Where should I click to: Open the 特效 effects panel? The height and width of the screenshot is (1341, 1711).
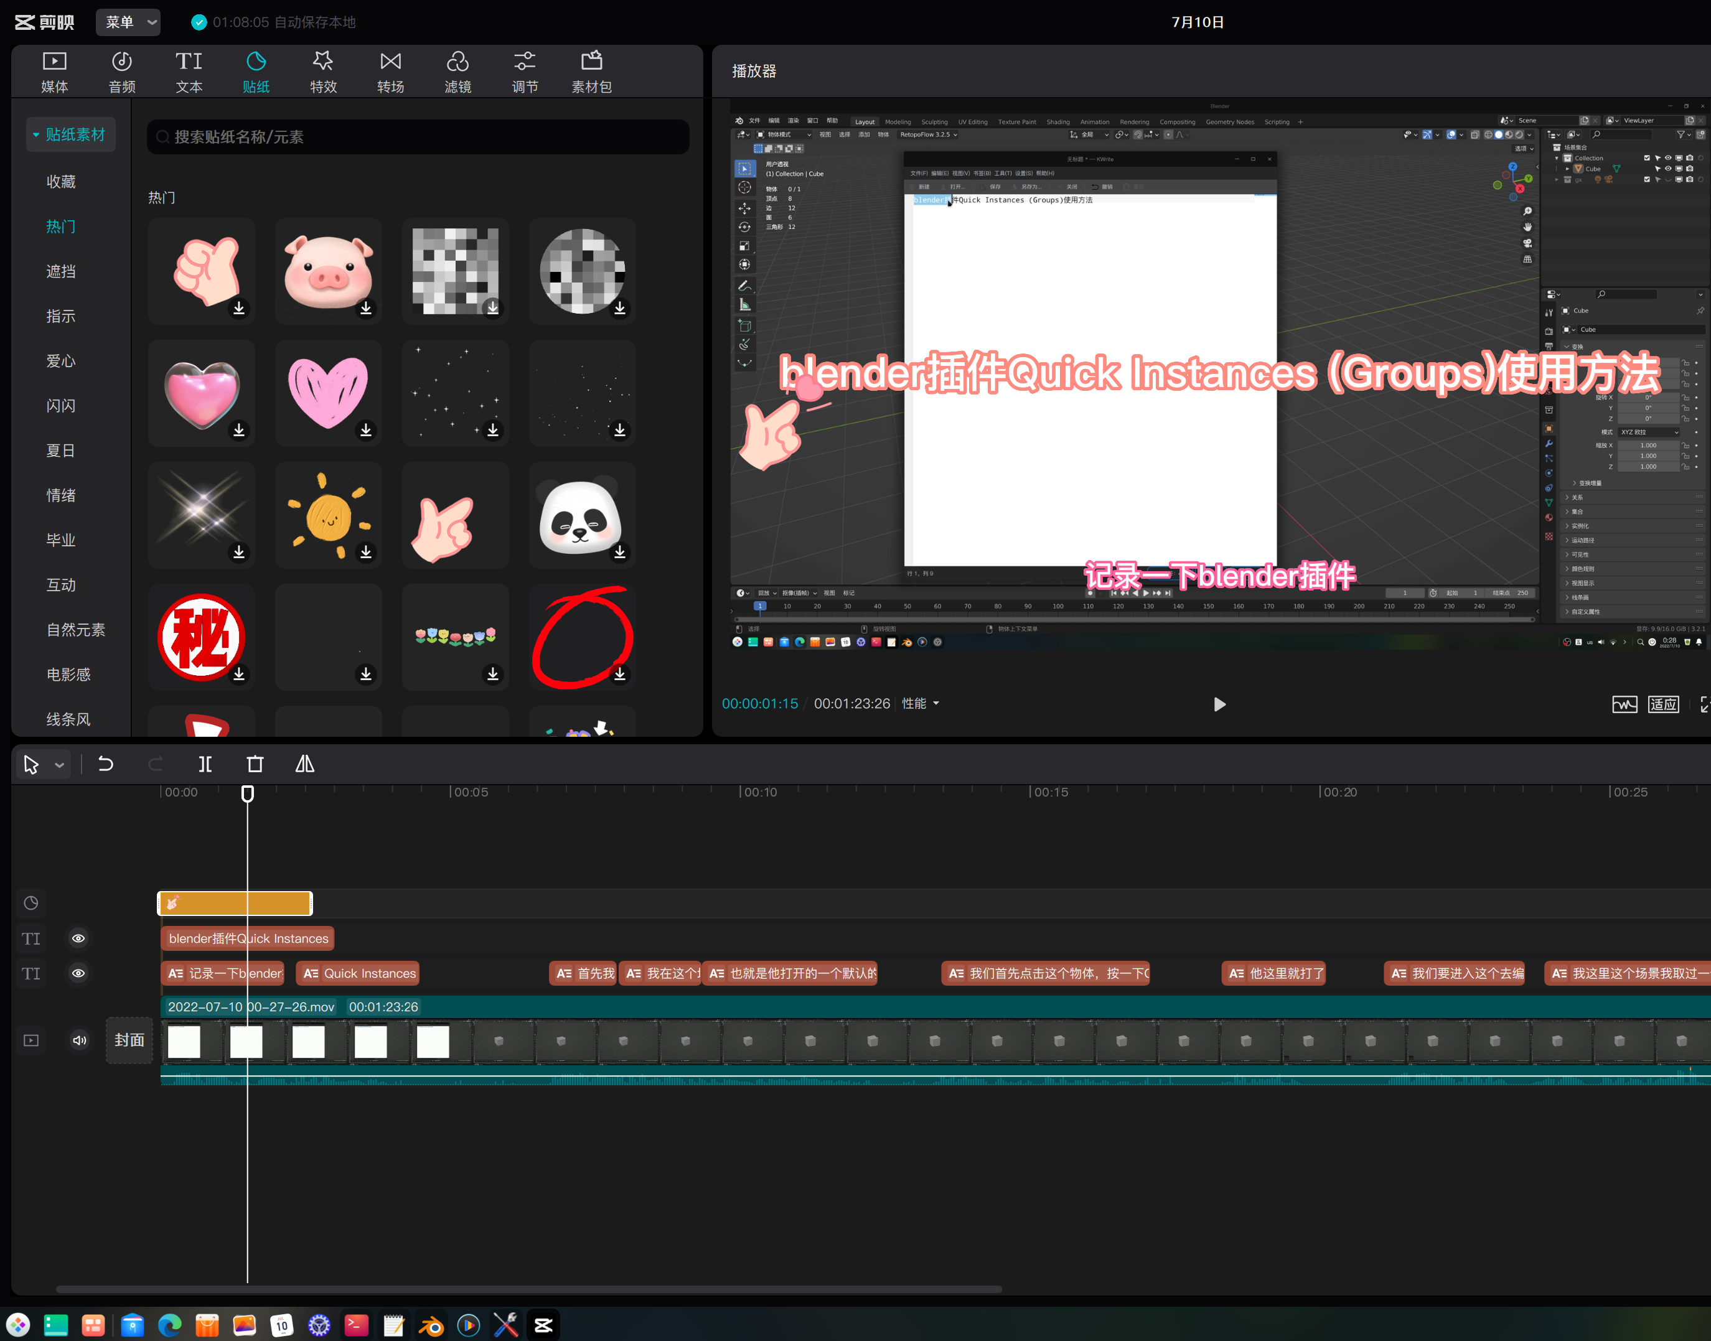[x=323, y=72]
